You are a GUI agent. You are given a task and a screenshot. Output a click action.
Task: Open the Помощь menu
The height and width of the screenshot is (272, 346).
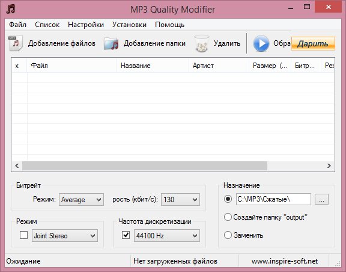point(169,25)
